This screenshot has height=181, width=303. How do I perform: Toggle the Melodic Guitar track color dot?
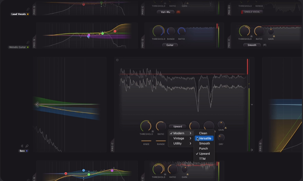tap(28, 47)
